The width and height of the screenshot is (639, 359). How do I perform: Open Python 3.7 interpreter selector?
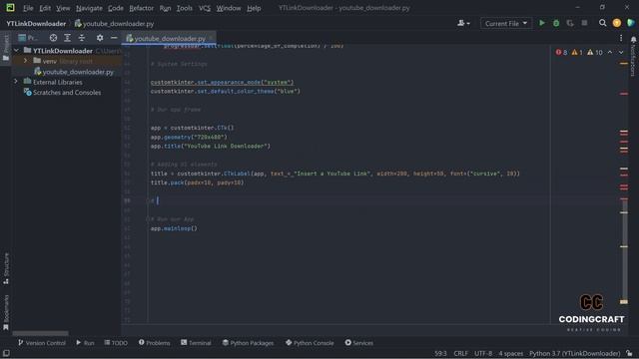tap(575, 353)
